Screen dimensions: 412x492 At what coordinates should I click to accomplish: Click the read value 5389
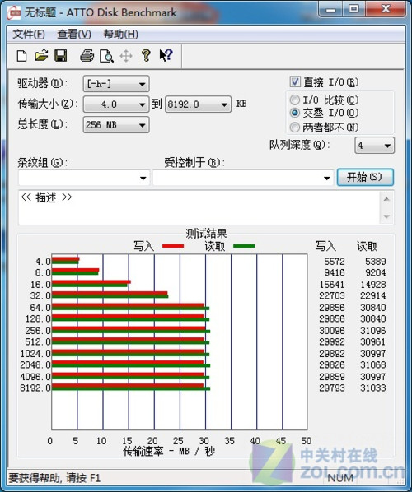(x=376, y=262)
